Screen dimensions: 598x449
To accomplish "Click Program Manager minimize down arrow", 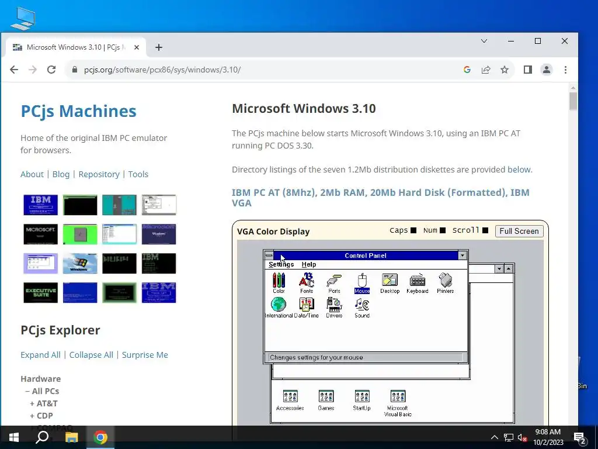I will tap(499, 269).
